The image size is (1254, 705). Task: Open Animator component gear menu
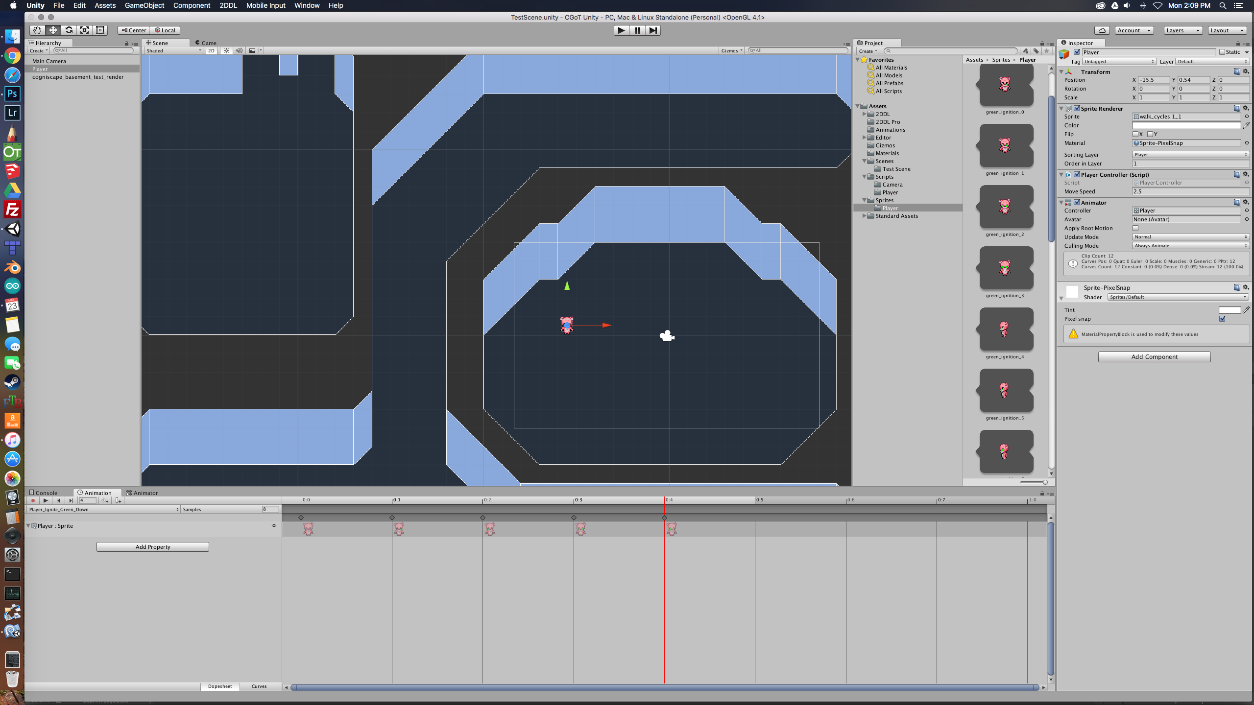pos(1246,202)
